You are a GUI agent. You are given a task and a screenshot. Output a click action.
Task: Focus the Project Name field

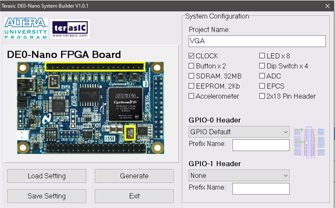[257, 41]
